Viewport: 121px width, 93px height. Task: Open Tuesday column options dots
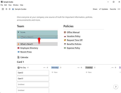tap(112, 68)
